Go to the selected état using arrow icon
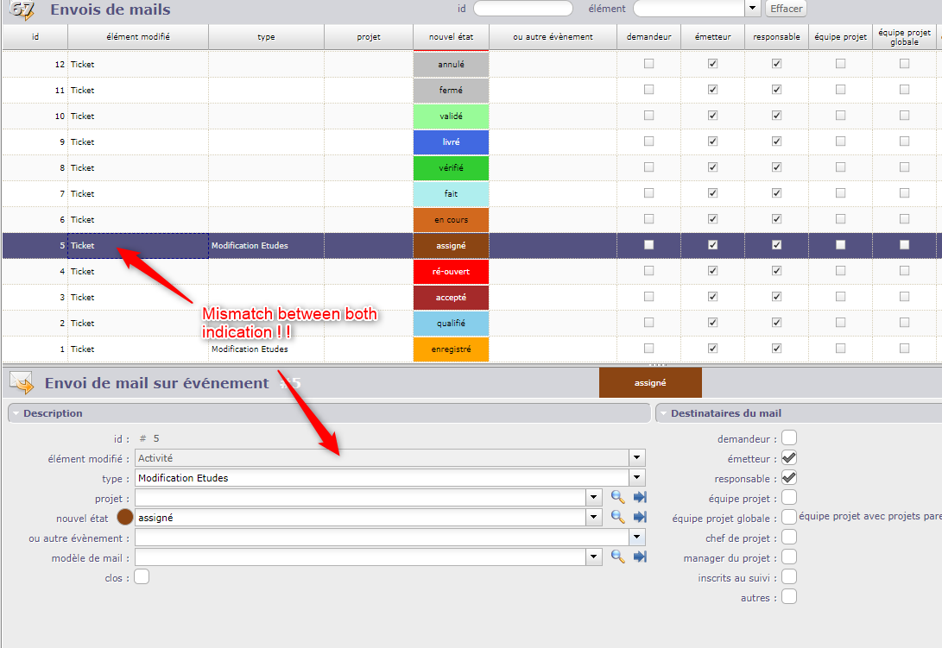Screen dimensions: 942x648 (x=640, y=517)
